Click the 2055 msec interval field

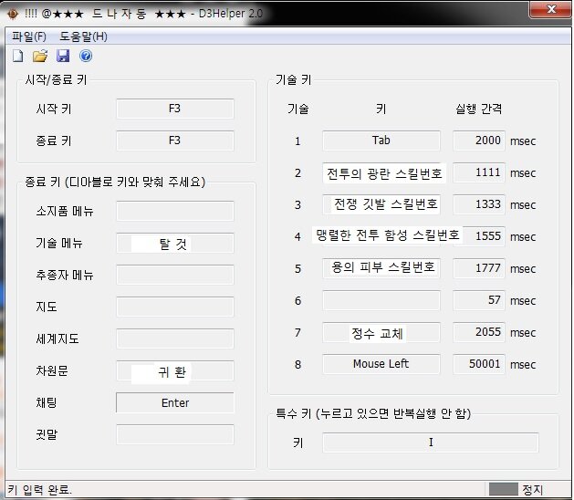[x=479, y=332]
